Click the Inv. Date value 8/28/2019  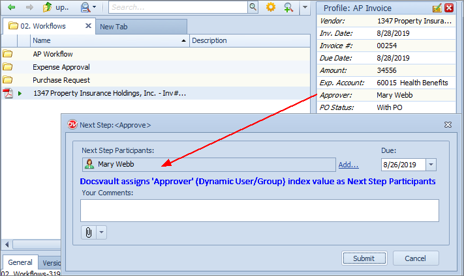393,33
